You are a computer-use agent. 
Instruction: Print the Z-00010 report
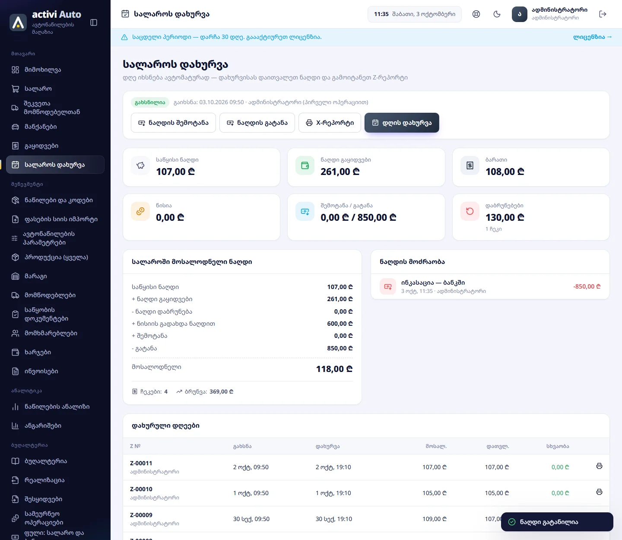599,492
